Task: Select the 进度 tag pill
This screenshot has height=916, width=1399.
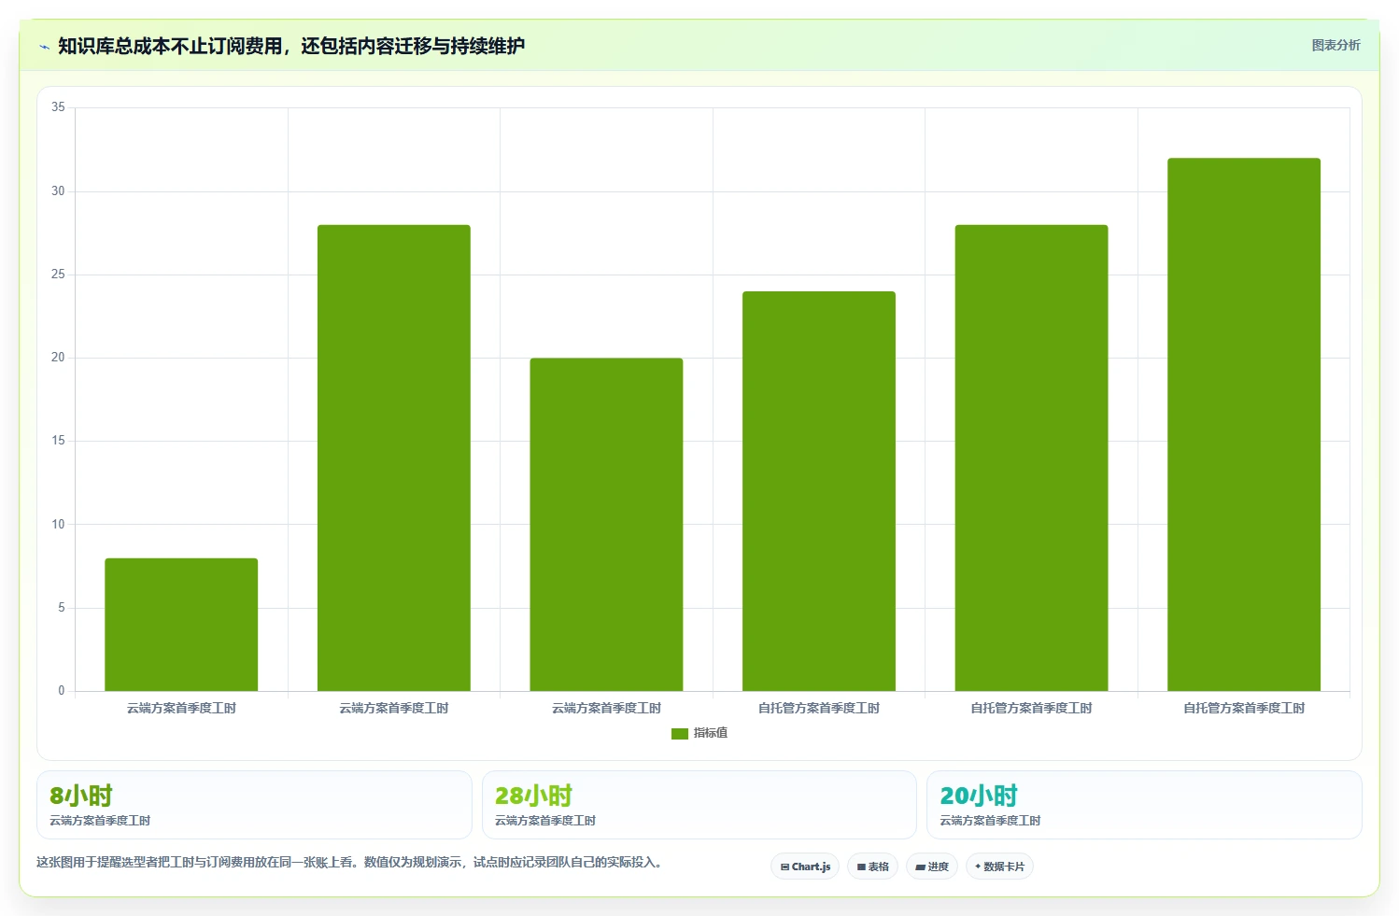Action: [931, 867]
